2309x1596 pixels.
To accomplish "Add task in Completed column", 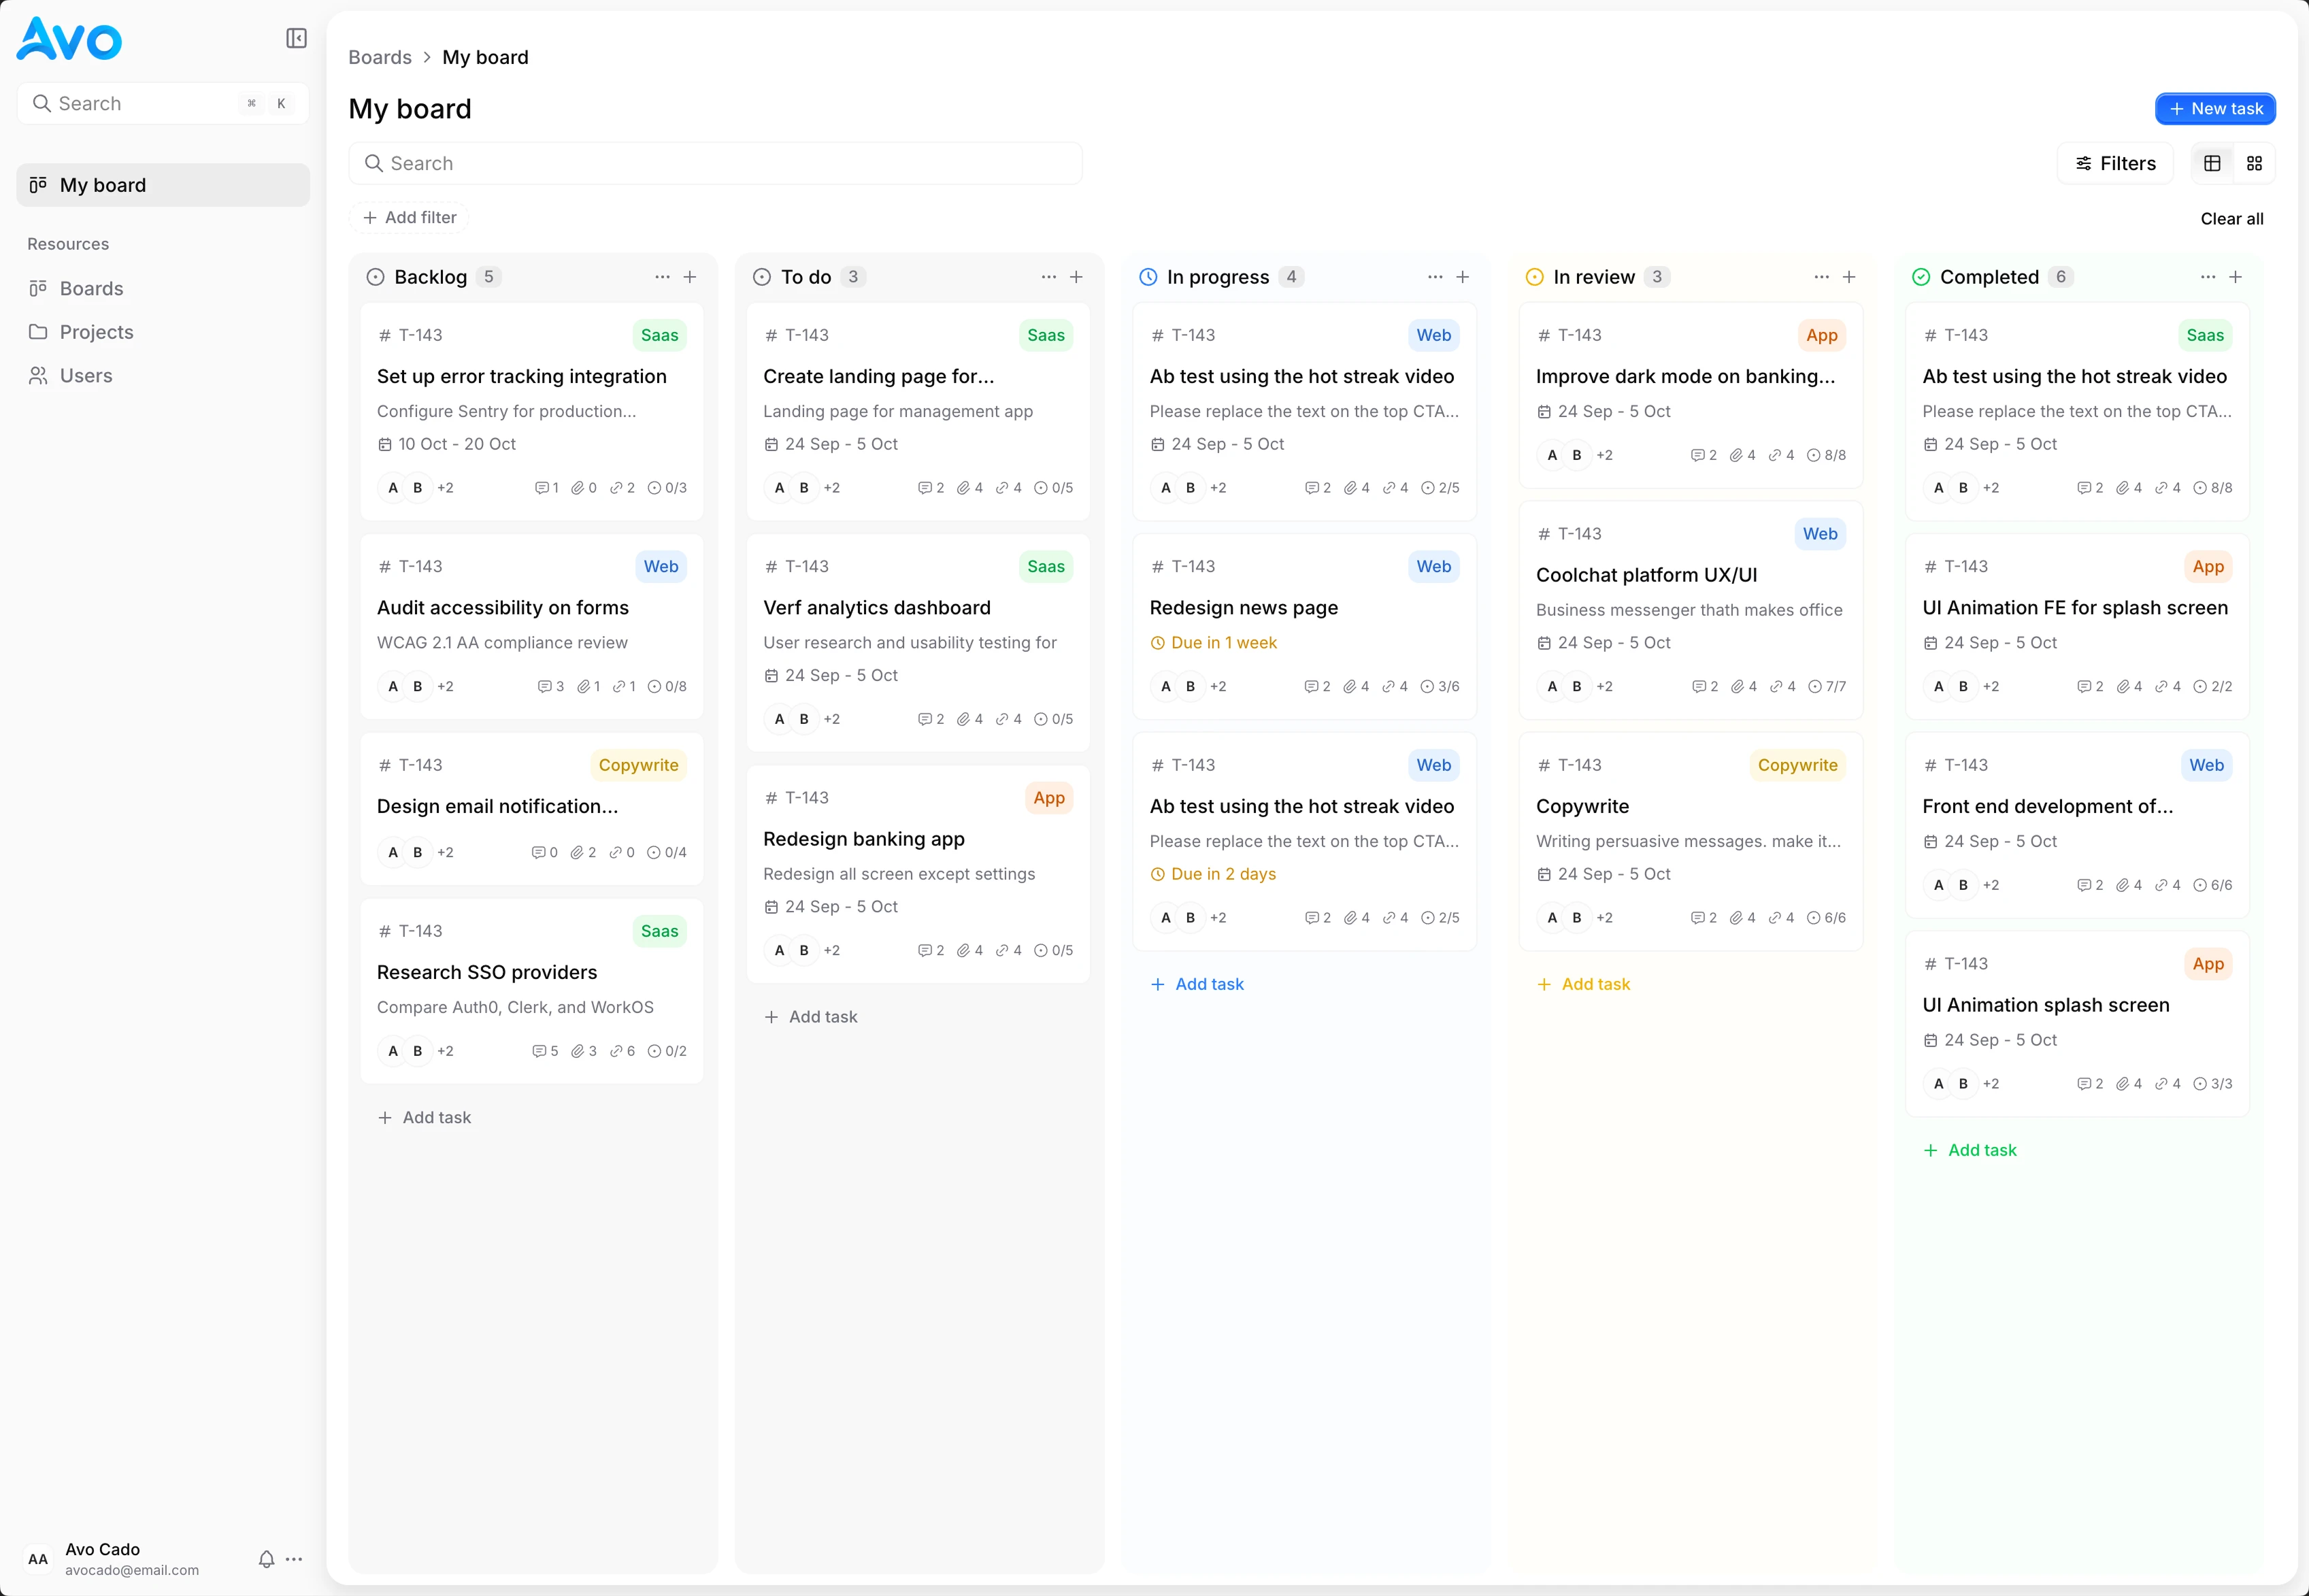I will 1970,1150.
